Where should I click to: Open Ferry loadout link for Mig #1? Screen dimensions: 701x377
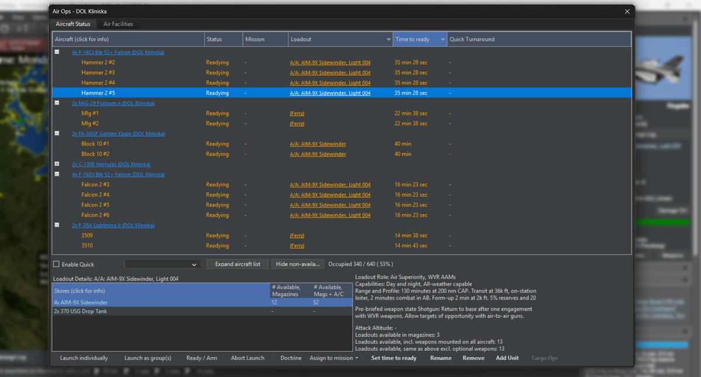pyautogui.click(x=297, y=113)
